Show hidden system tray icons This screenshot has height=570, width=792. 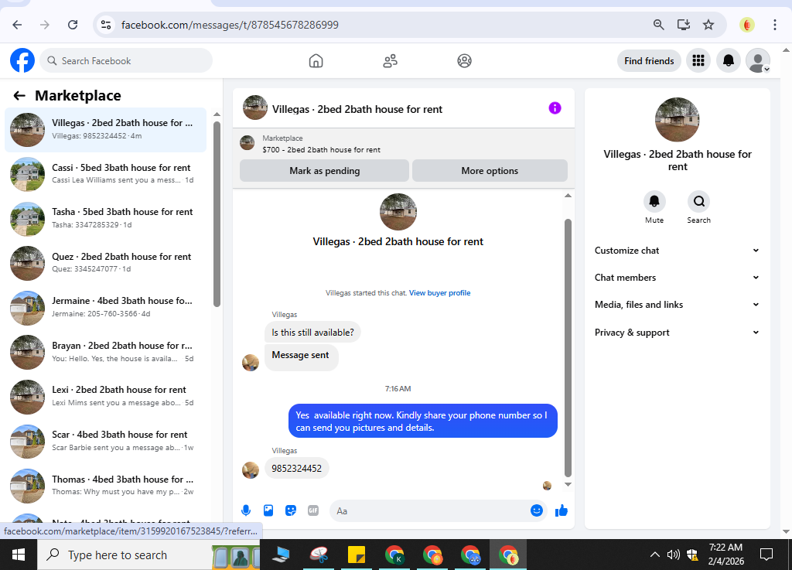(654, 555)
